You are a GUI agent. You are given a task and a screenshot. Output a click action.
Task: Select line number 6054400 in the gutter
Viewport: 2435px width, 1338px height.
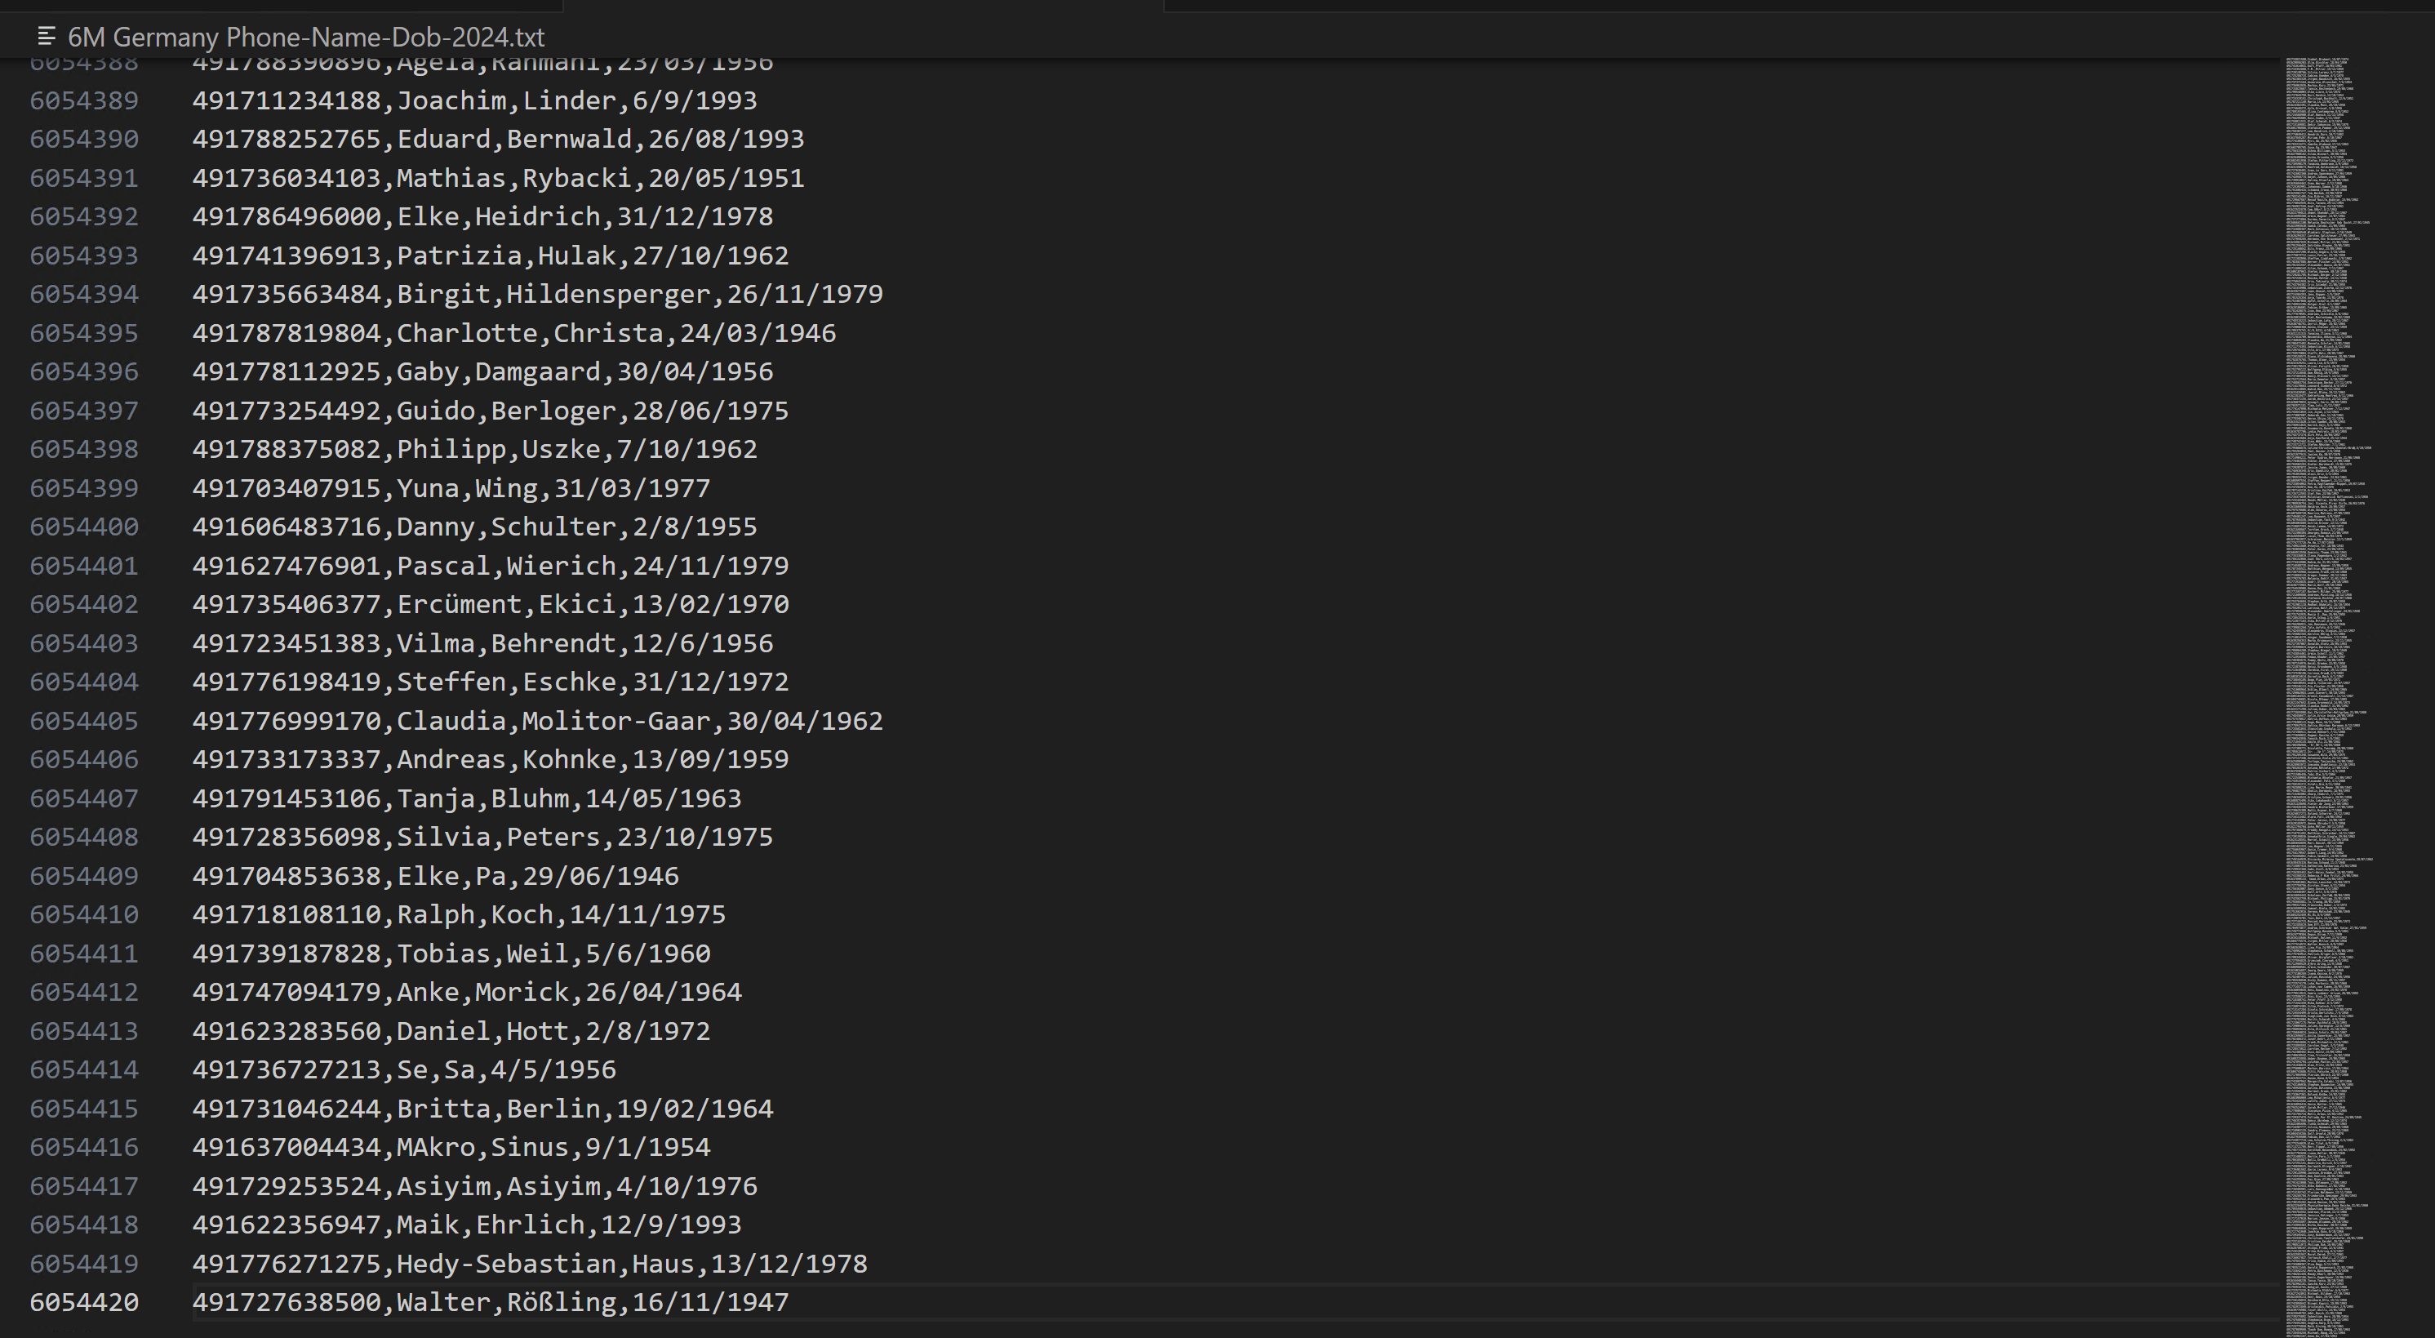[84, 527]
